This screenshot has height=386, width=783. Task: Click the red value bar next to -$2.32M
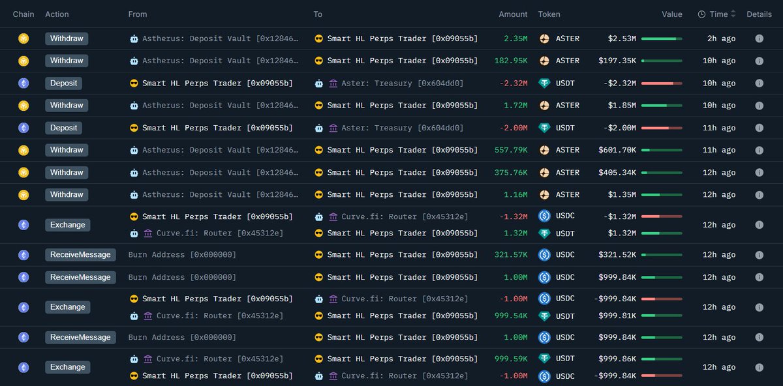click(x=662, y=83)
